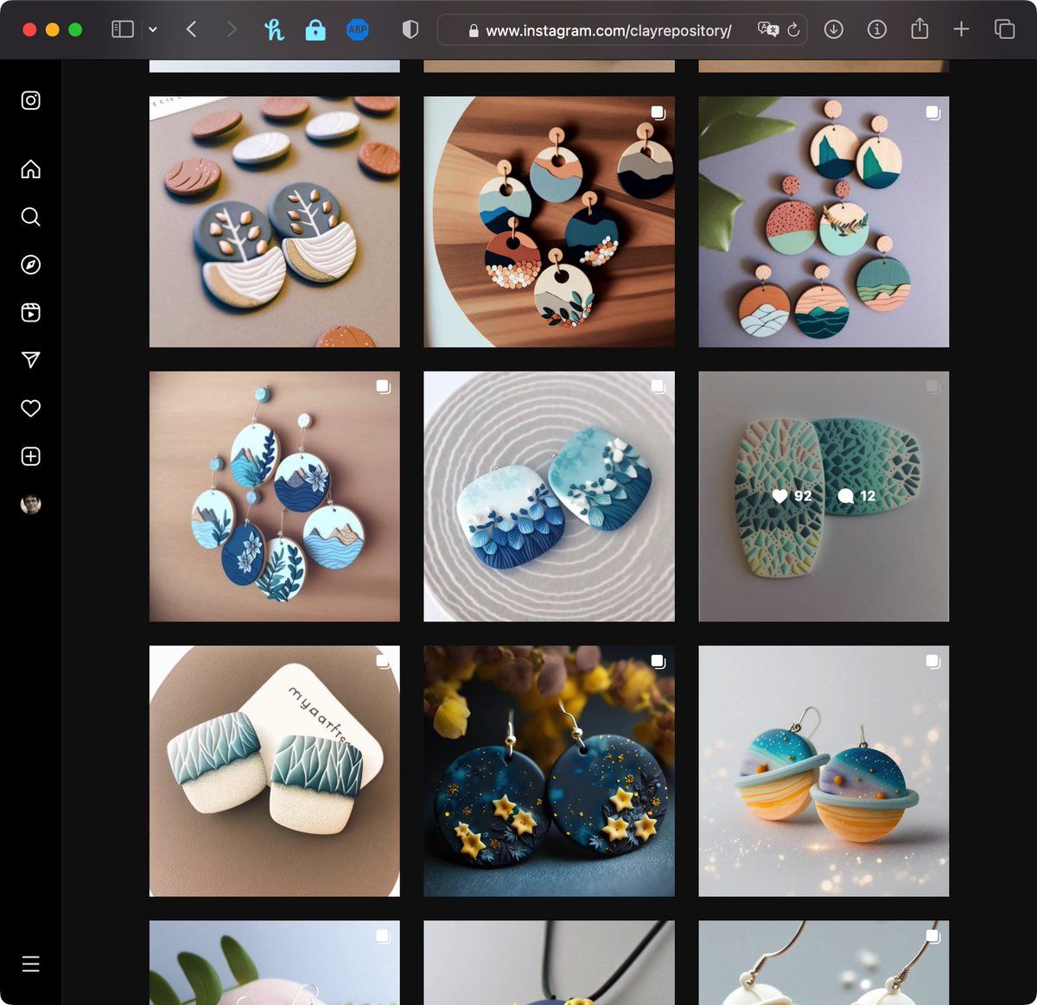Open the hamburger More menu
Image resolution: width=1037 pixels, height=1005 pixels.
point(31,964)
